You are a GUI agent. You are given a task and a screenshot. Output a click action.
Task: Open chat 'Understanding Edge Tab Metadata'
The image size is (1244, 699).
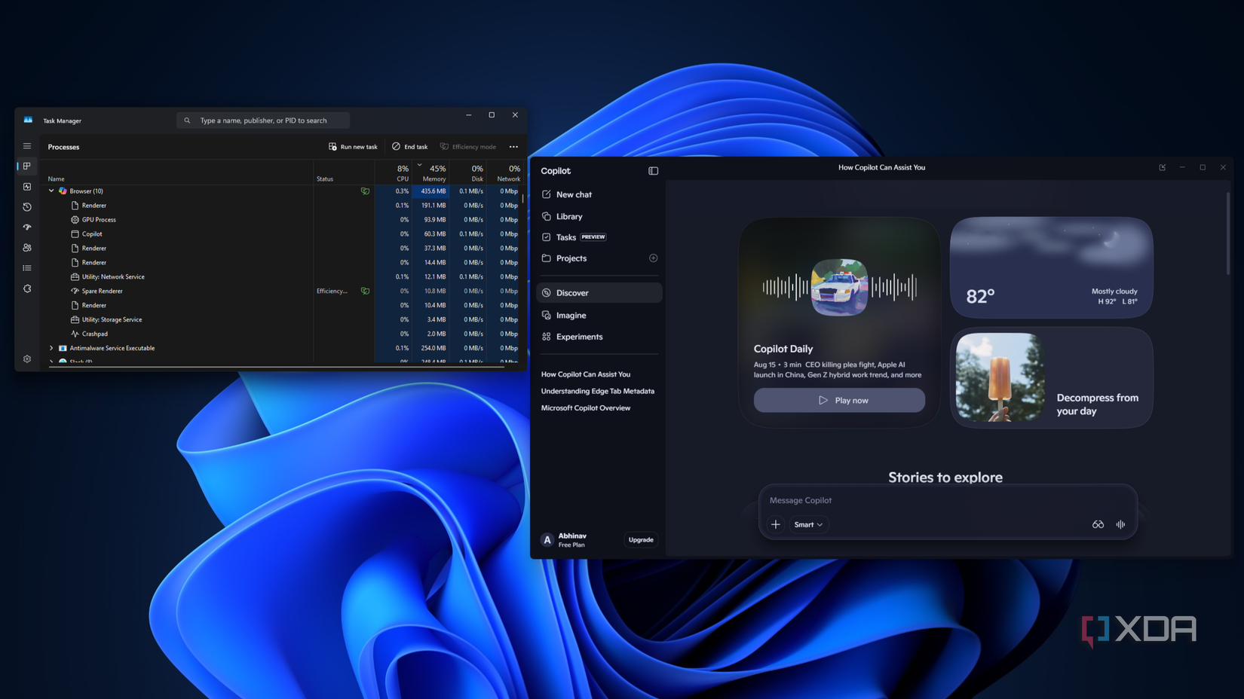[x=598, y=391]
